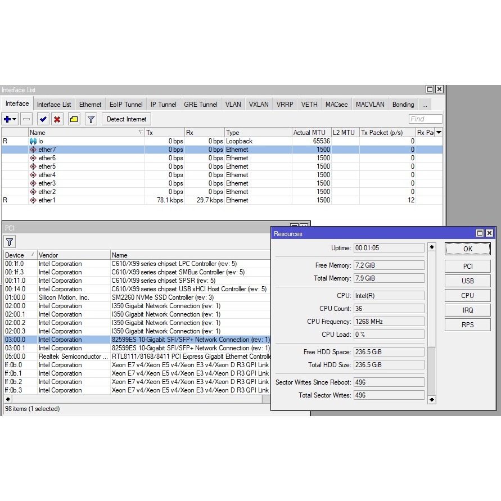
Task: Click OK in the Resources dialog
Action: 467,249
